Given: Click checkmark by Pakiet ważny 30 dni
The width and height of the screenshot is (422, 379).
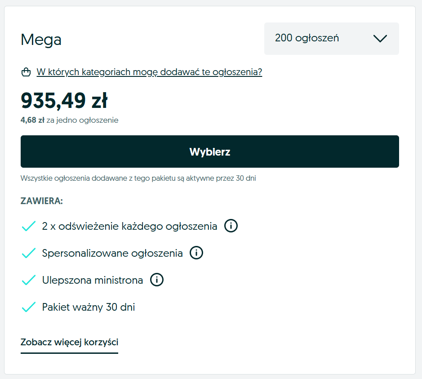Looking at the screenshot, I should pos(29,307).
